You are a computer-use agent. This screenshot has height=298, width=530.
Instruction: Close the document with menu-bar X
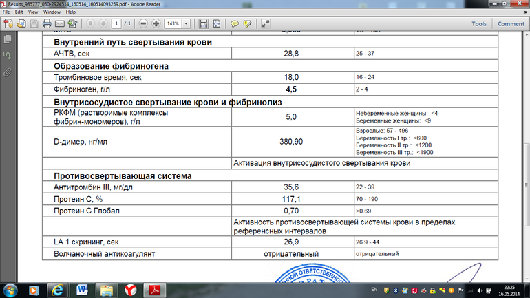click(526, 12)
